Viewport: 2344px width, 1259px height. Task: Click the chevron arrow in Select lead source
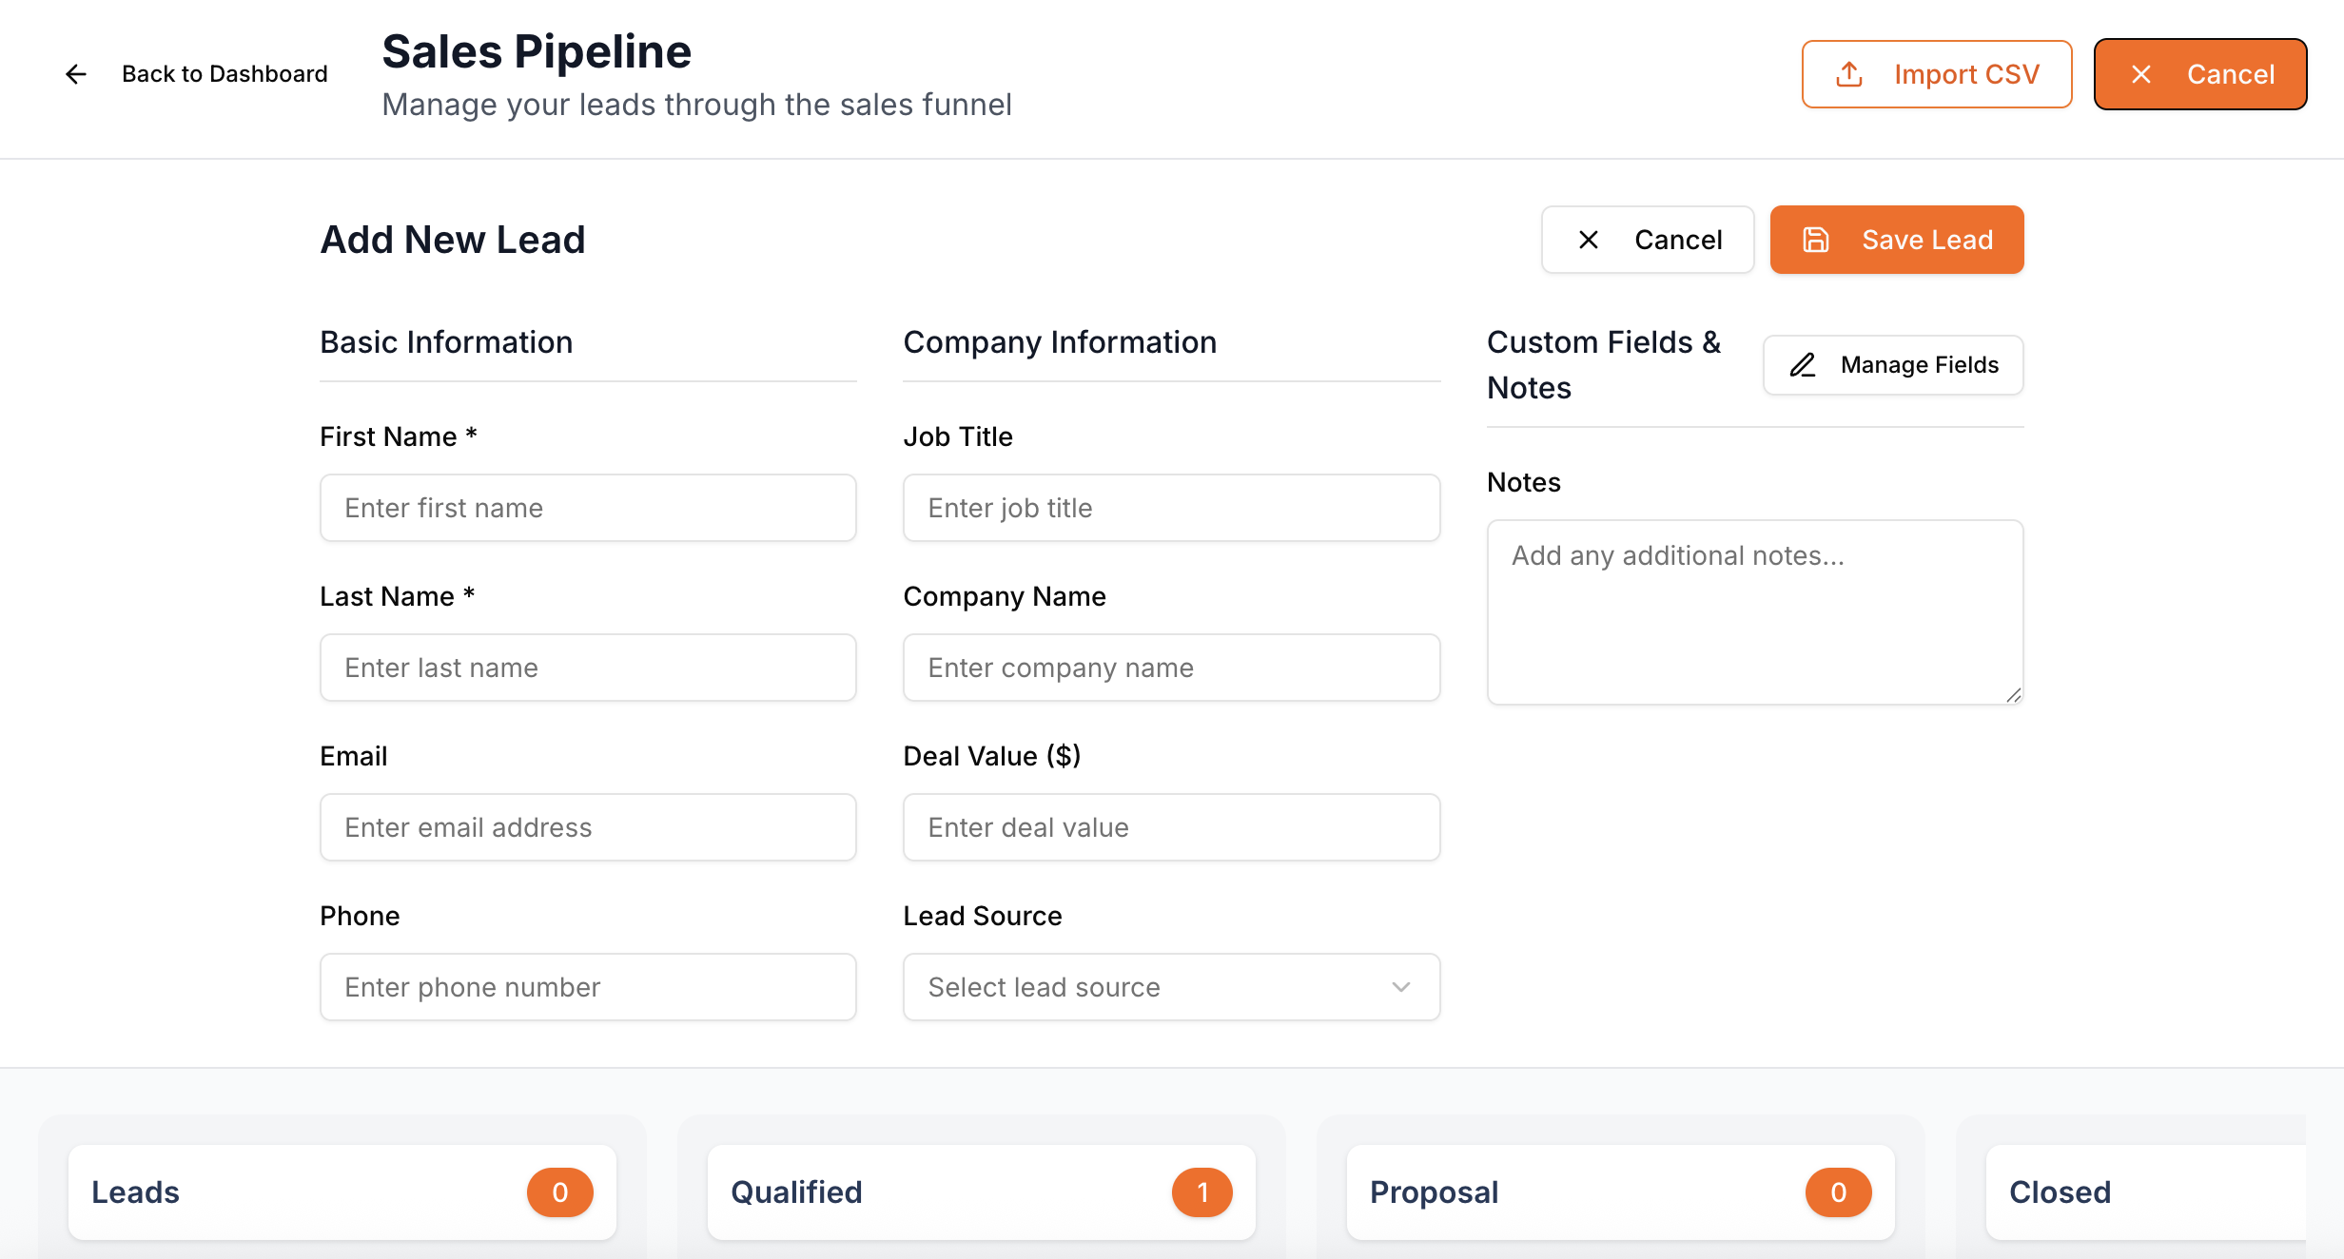pos(1400,987)
